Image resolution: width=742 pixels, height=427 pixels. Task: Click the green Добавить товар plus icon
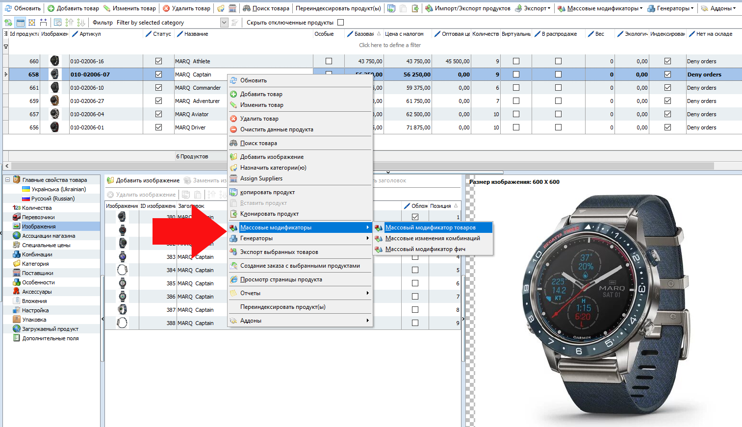[51, 8]
